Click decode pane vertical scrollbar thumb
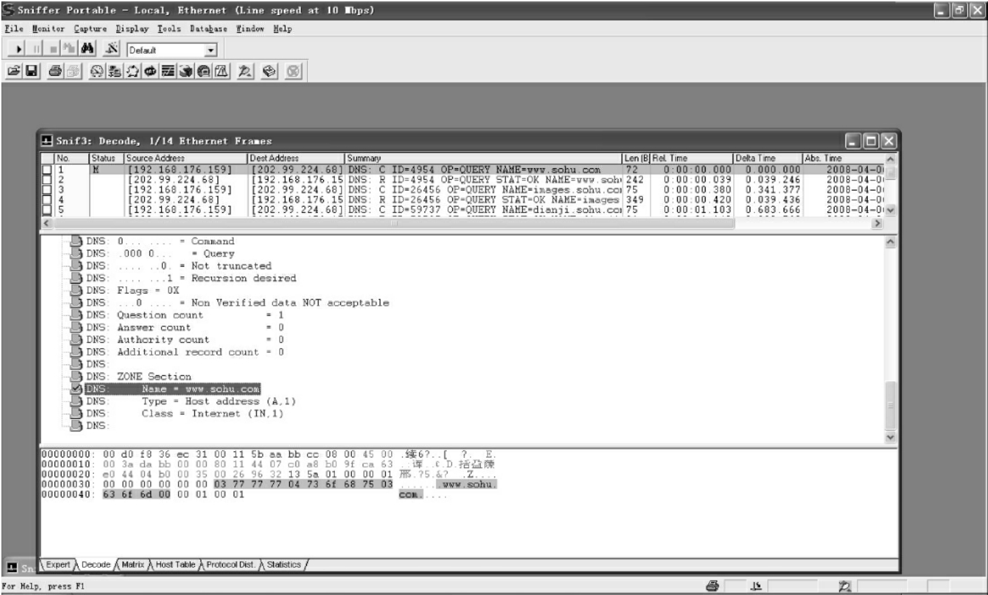The width and height of the screenshot is (988, 595). click(x=891, y=404)
